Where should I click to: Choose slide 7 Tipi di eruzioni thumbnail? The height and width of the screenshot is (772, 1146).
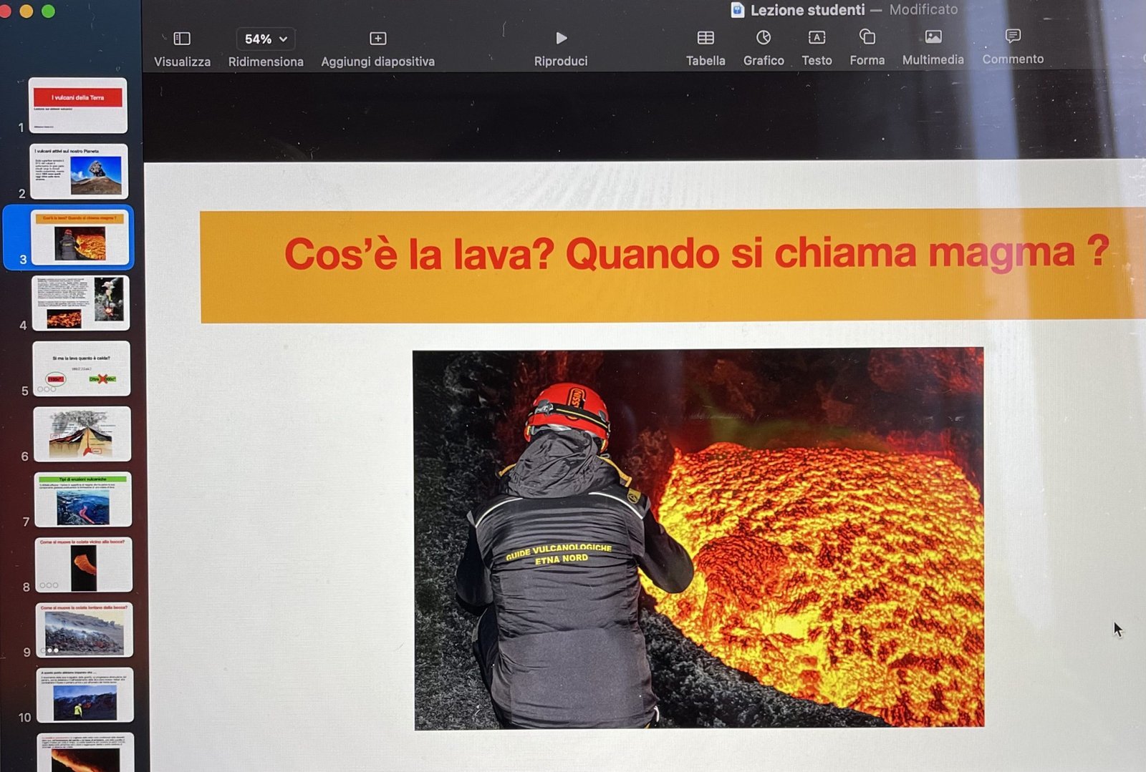83,499
